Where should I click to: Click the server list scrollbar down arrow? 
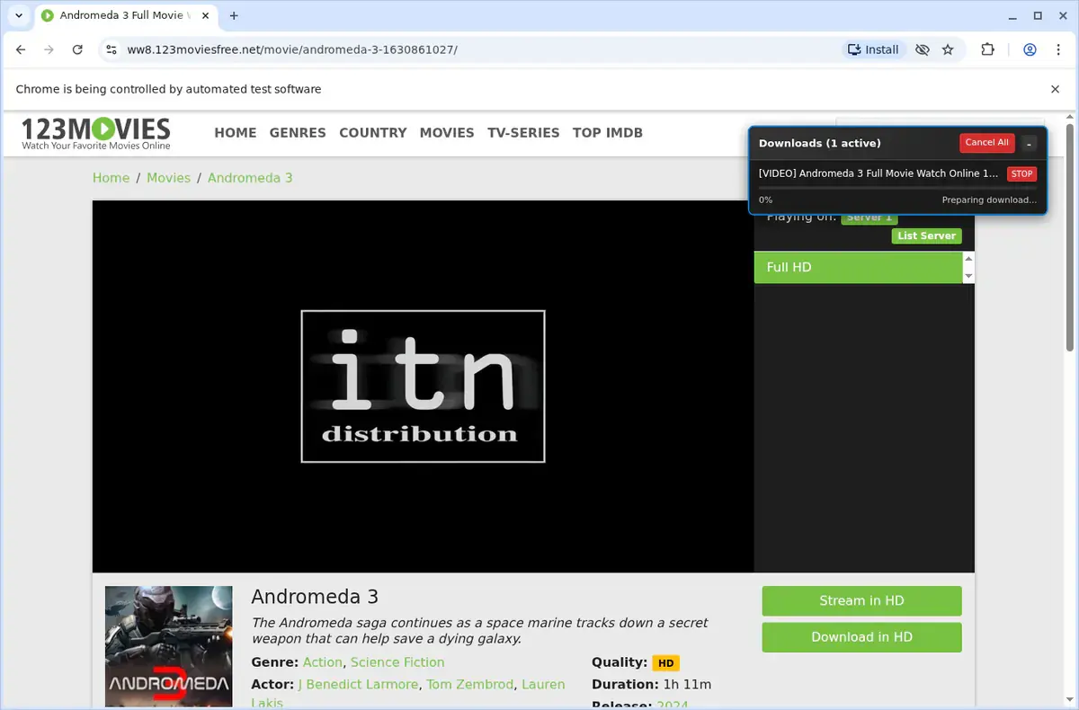[x=968, y=276]
